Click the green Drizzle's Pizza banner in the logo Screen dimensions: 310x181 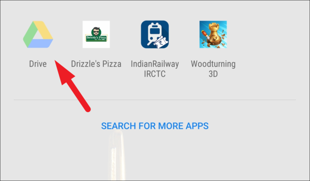96,38
